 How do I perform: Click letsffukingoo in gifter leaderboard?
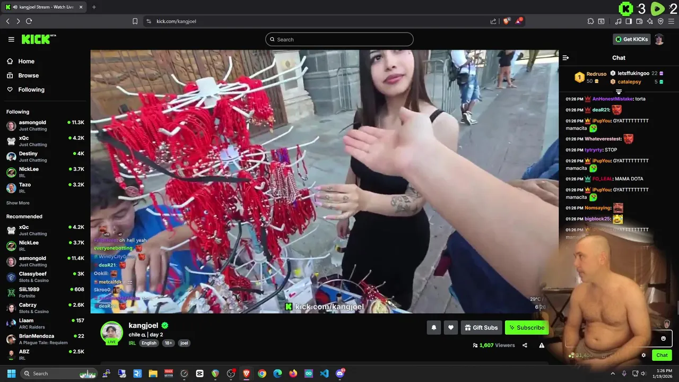(633, 73)
